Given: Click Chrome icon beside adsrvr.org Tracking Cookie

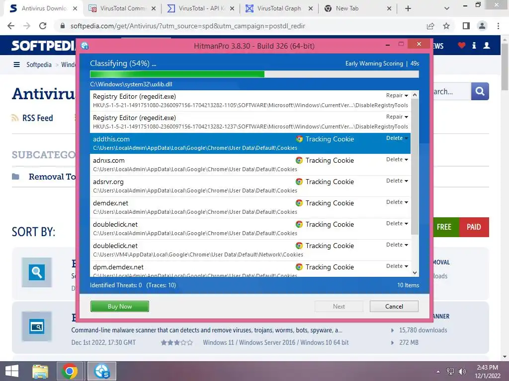Looking at the screenshot, I should pos(299,182).
